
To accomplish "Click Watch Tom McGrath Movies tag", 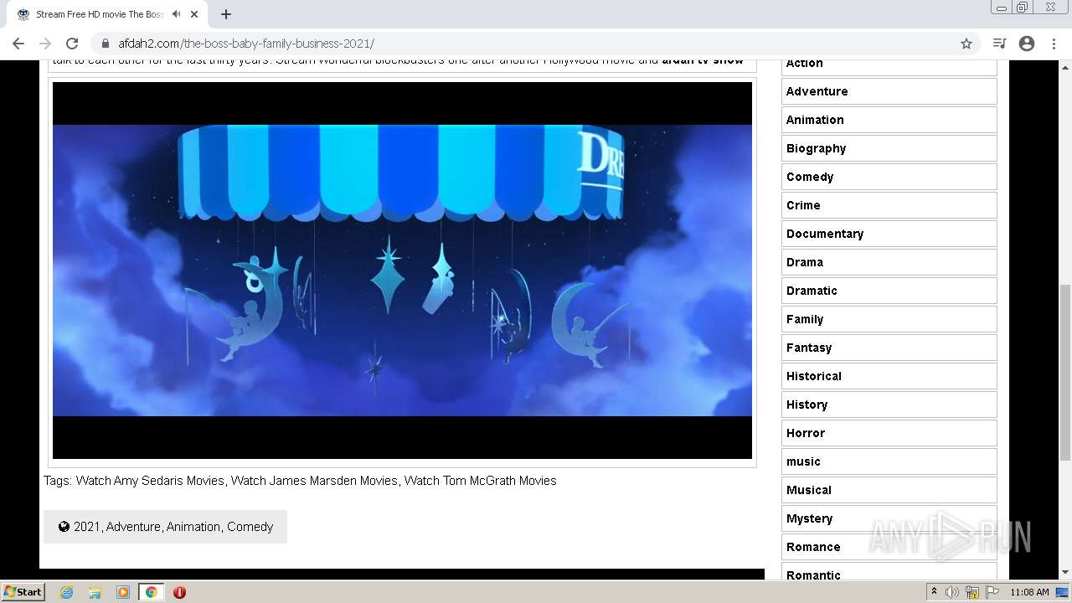I will click(480, 481).
